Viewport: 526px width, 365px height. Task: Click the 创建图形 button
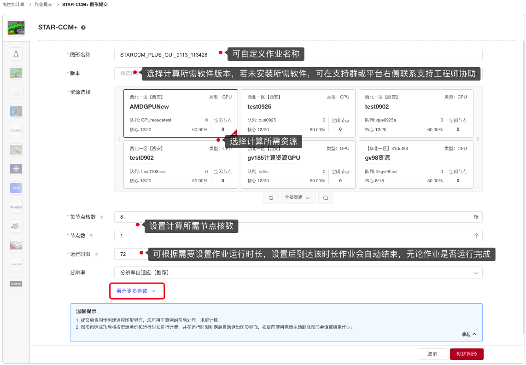[x=466, y=354]
